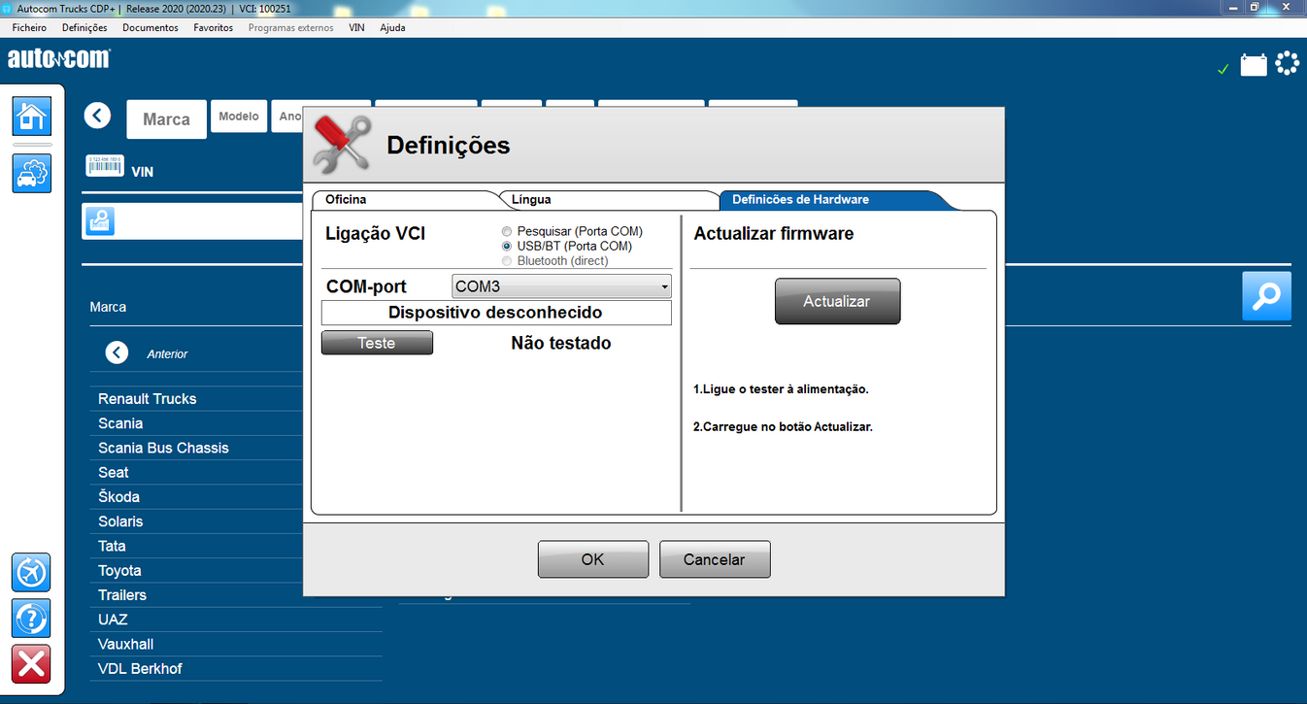Start a search with the blue magnifier icon
The image size is (1307, 704).
pyautogui.click(x=1266, y=297)
